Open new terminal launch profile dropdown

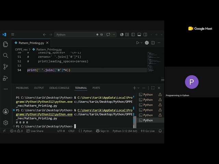(x=138, y=88)
